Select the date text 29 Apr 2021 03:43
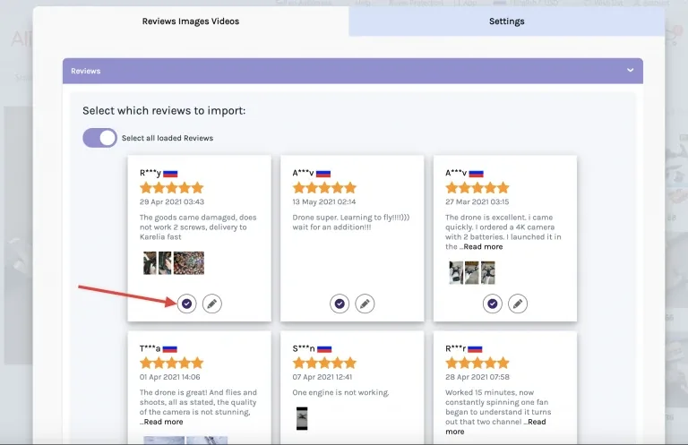The width and height of the screenshot is (688, 445). click(x=172, y=201)
